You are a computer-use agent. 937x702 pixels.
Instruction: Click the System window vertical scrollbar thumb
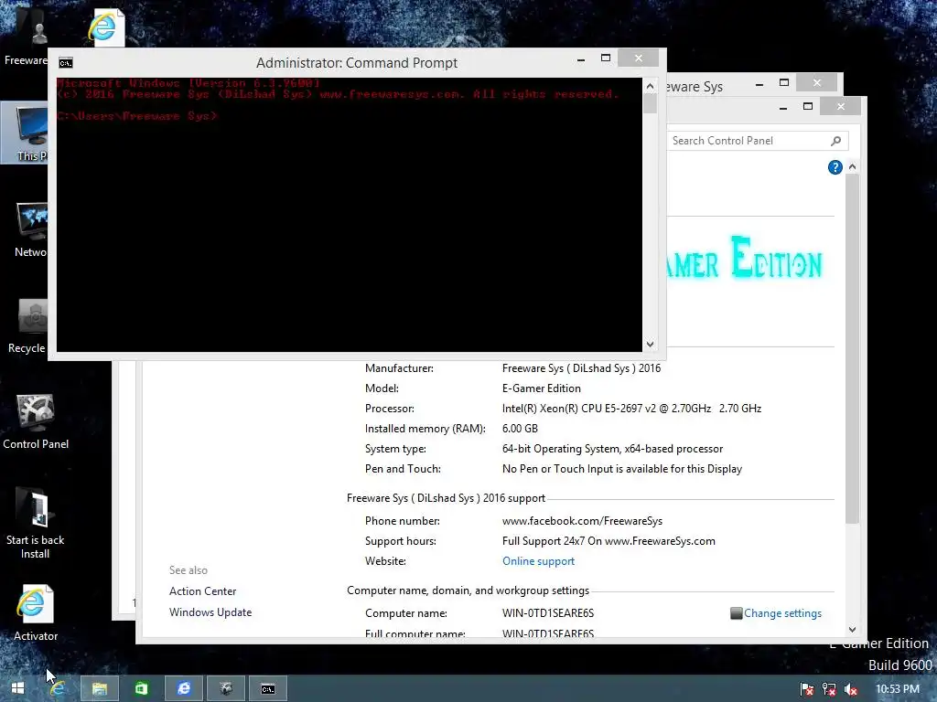(852, 350)
